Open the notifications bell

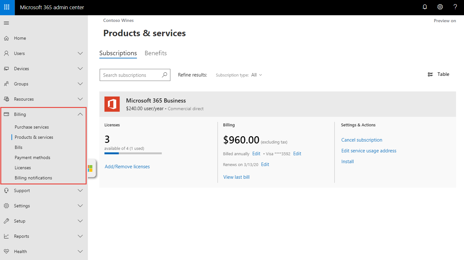pos(425,7)
